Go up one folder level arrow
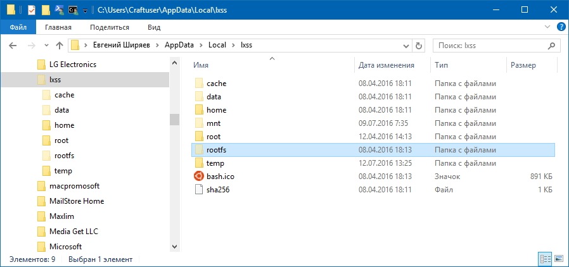The width and height of the screenshot is (569, 267). pos(60,46)
